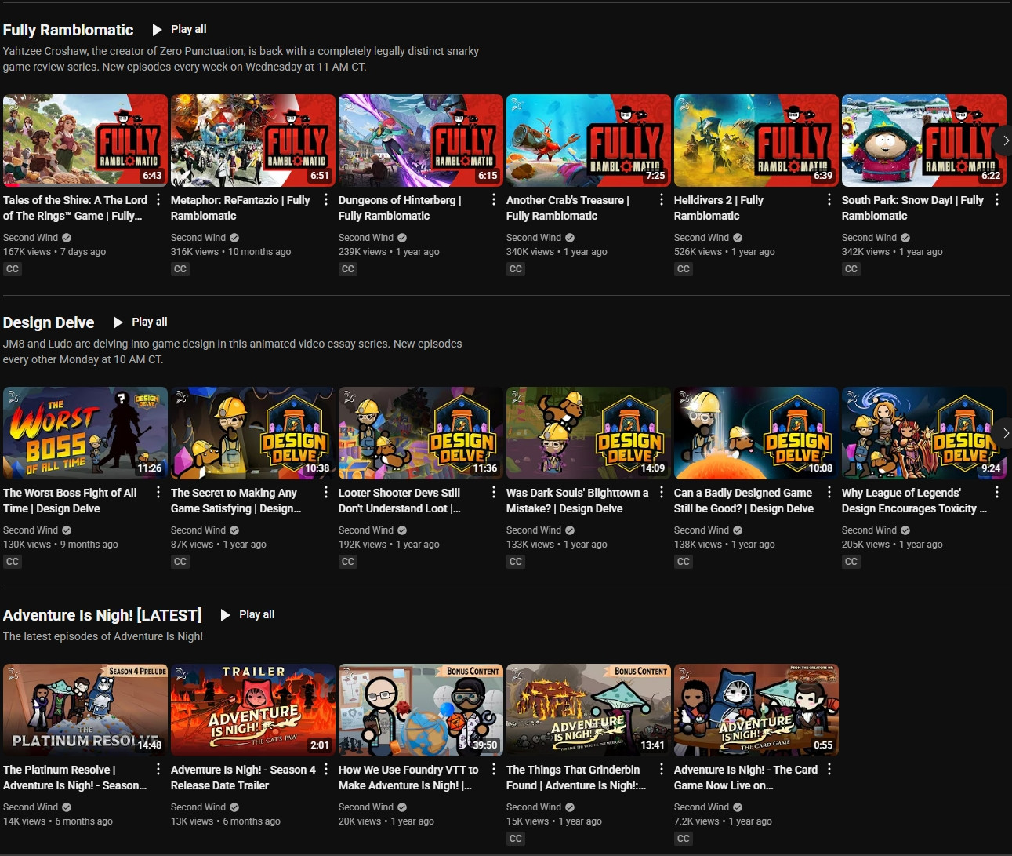Open Second Wind channel under Looter Shooter video
1012x856 pixels.
click(x=366, y=530)
